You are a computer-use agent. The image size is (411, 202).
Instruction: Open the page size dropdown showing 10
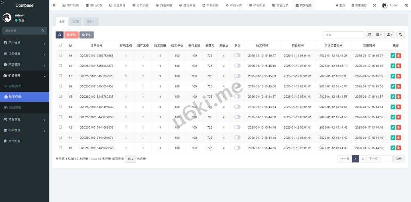(130, 159)
